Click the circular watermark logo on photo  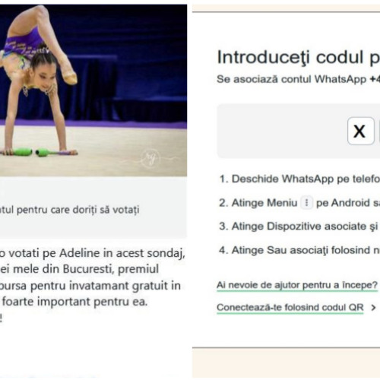[x=150, y=158]
